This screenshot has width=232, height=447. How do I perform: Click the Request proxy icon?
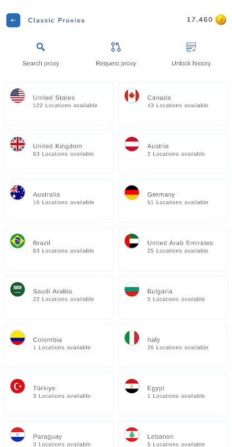[116, 47]
